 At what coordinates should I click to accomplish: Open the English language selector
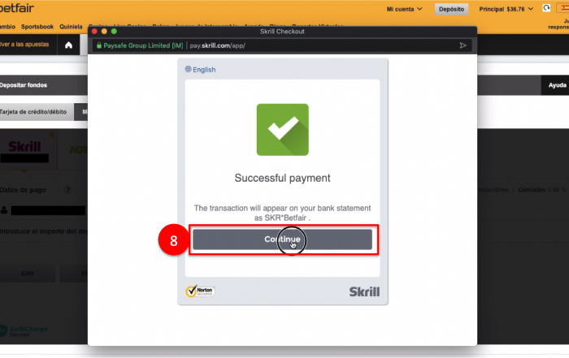point(200,70)
